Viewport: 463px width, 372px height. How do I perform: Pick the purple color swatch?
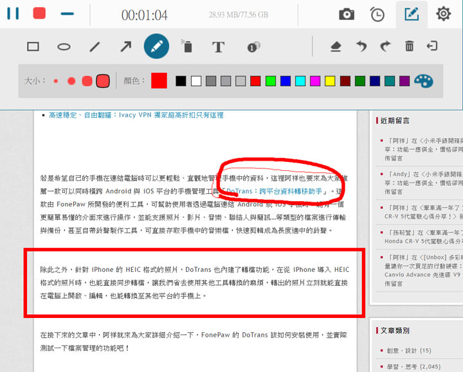point(404,81)
